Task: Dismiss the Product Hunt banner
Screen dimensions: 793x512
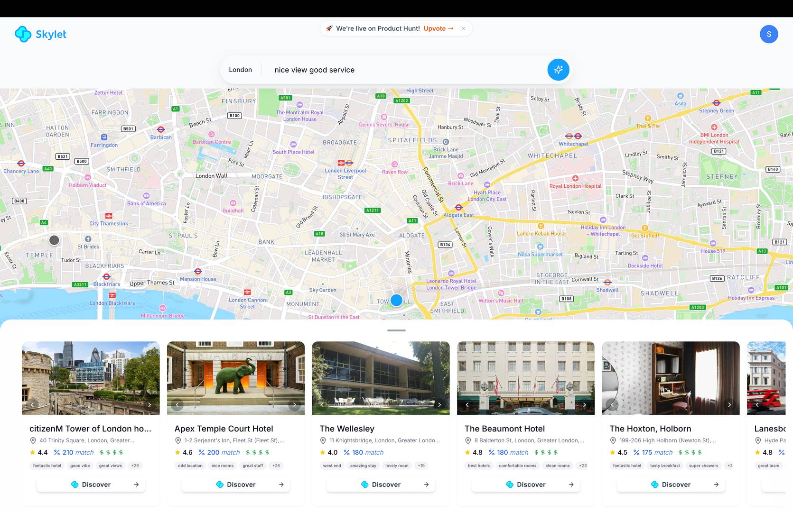Action: tap(463, 28)
